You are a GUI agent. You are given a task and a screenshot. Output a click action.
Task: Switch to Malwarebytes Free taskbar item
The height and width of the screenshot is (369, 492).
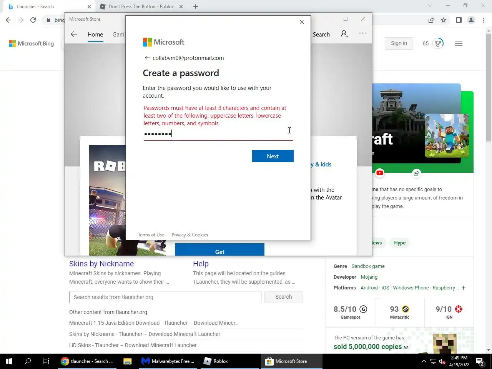(x=168, y=361)
